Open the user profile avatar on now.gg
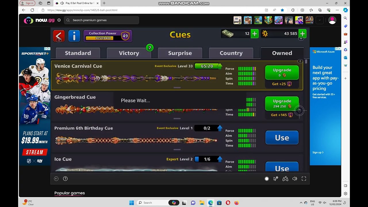Viewport: 368px width, 207px height. click(x=332, y=20)
